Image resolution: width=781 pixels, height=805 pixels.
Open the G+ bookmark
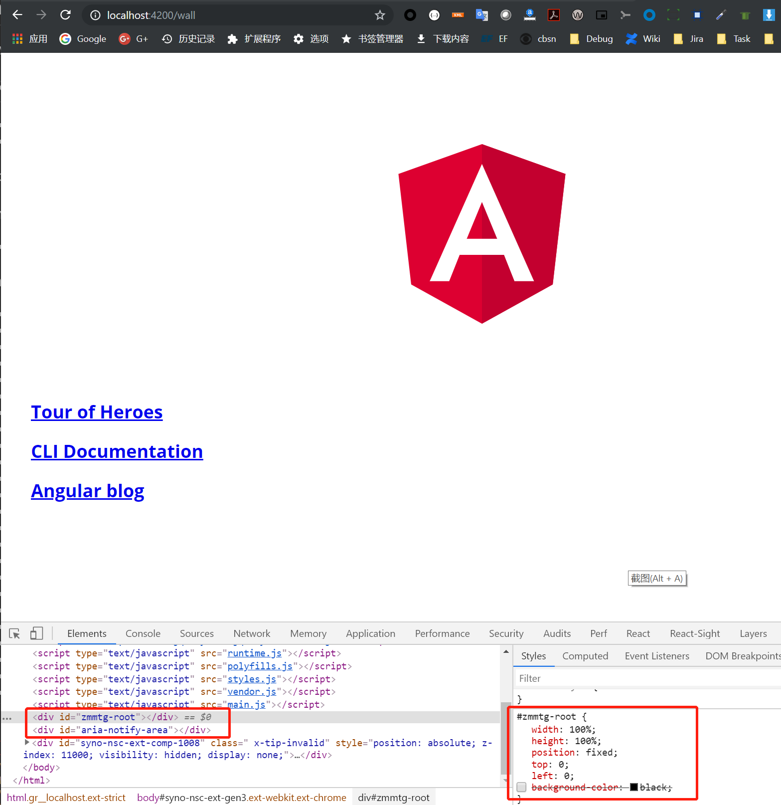coord(134,39)
